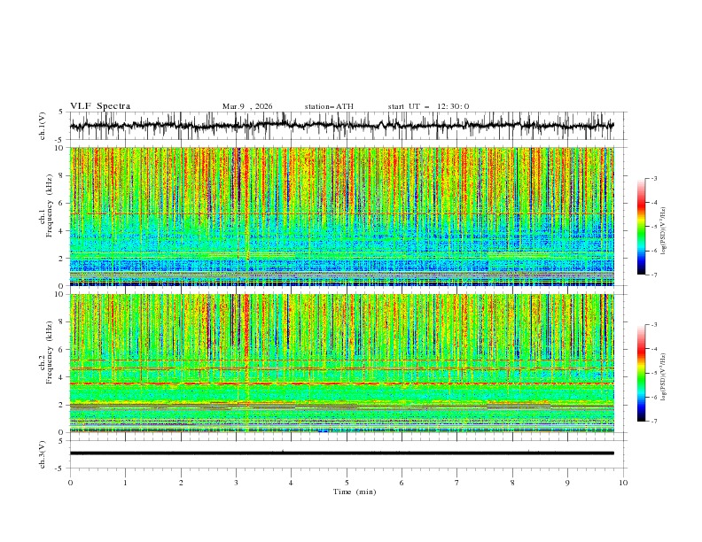Click the "station=ATH" header label
702x542 pixels.
coord(329,106)
